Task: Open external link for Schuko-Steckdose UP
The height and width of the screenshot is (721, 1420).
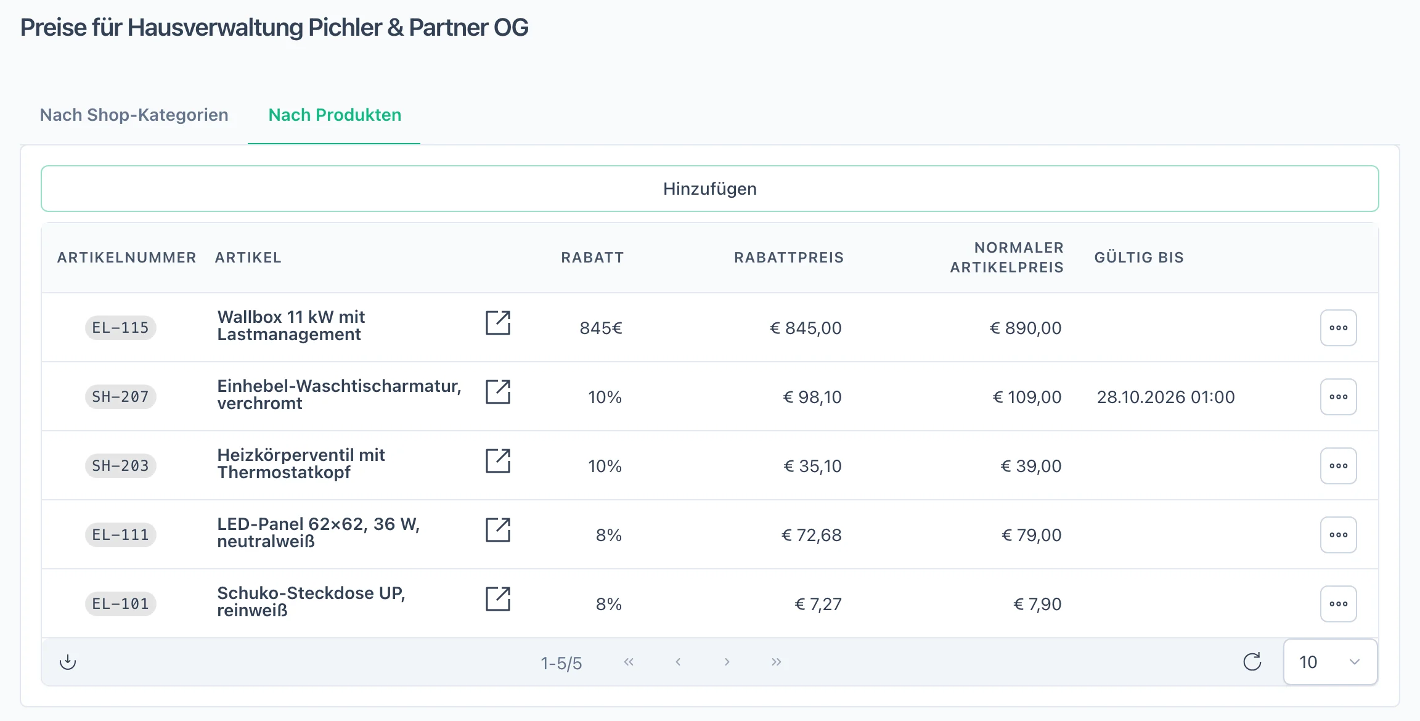Action: coord(498,599)
